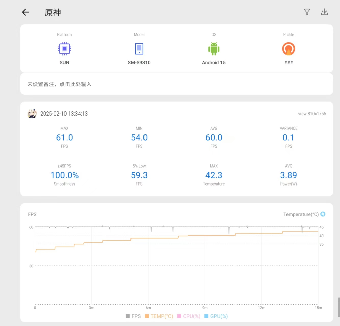Click the FPS chart title

click(x=32, y=214)
